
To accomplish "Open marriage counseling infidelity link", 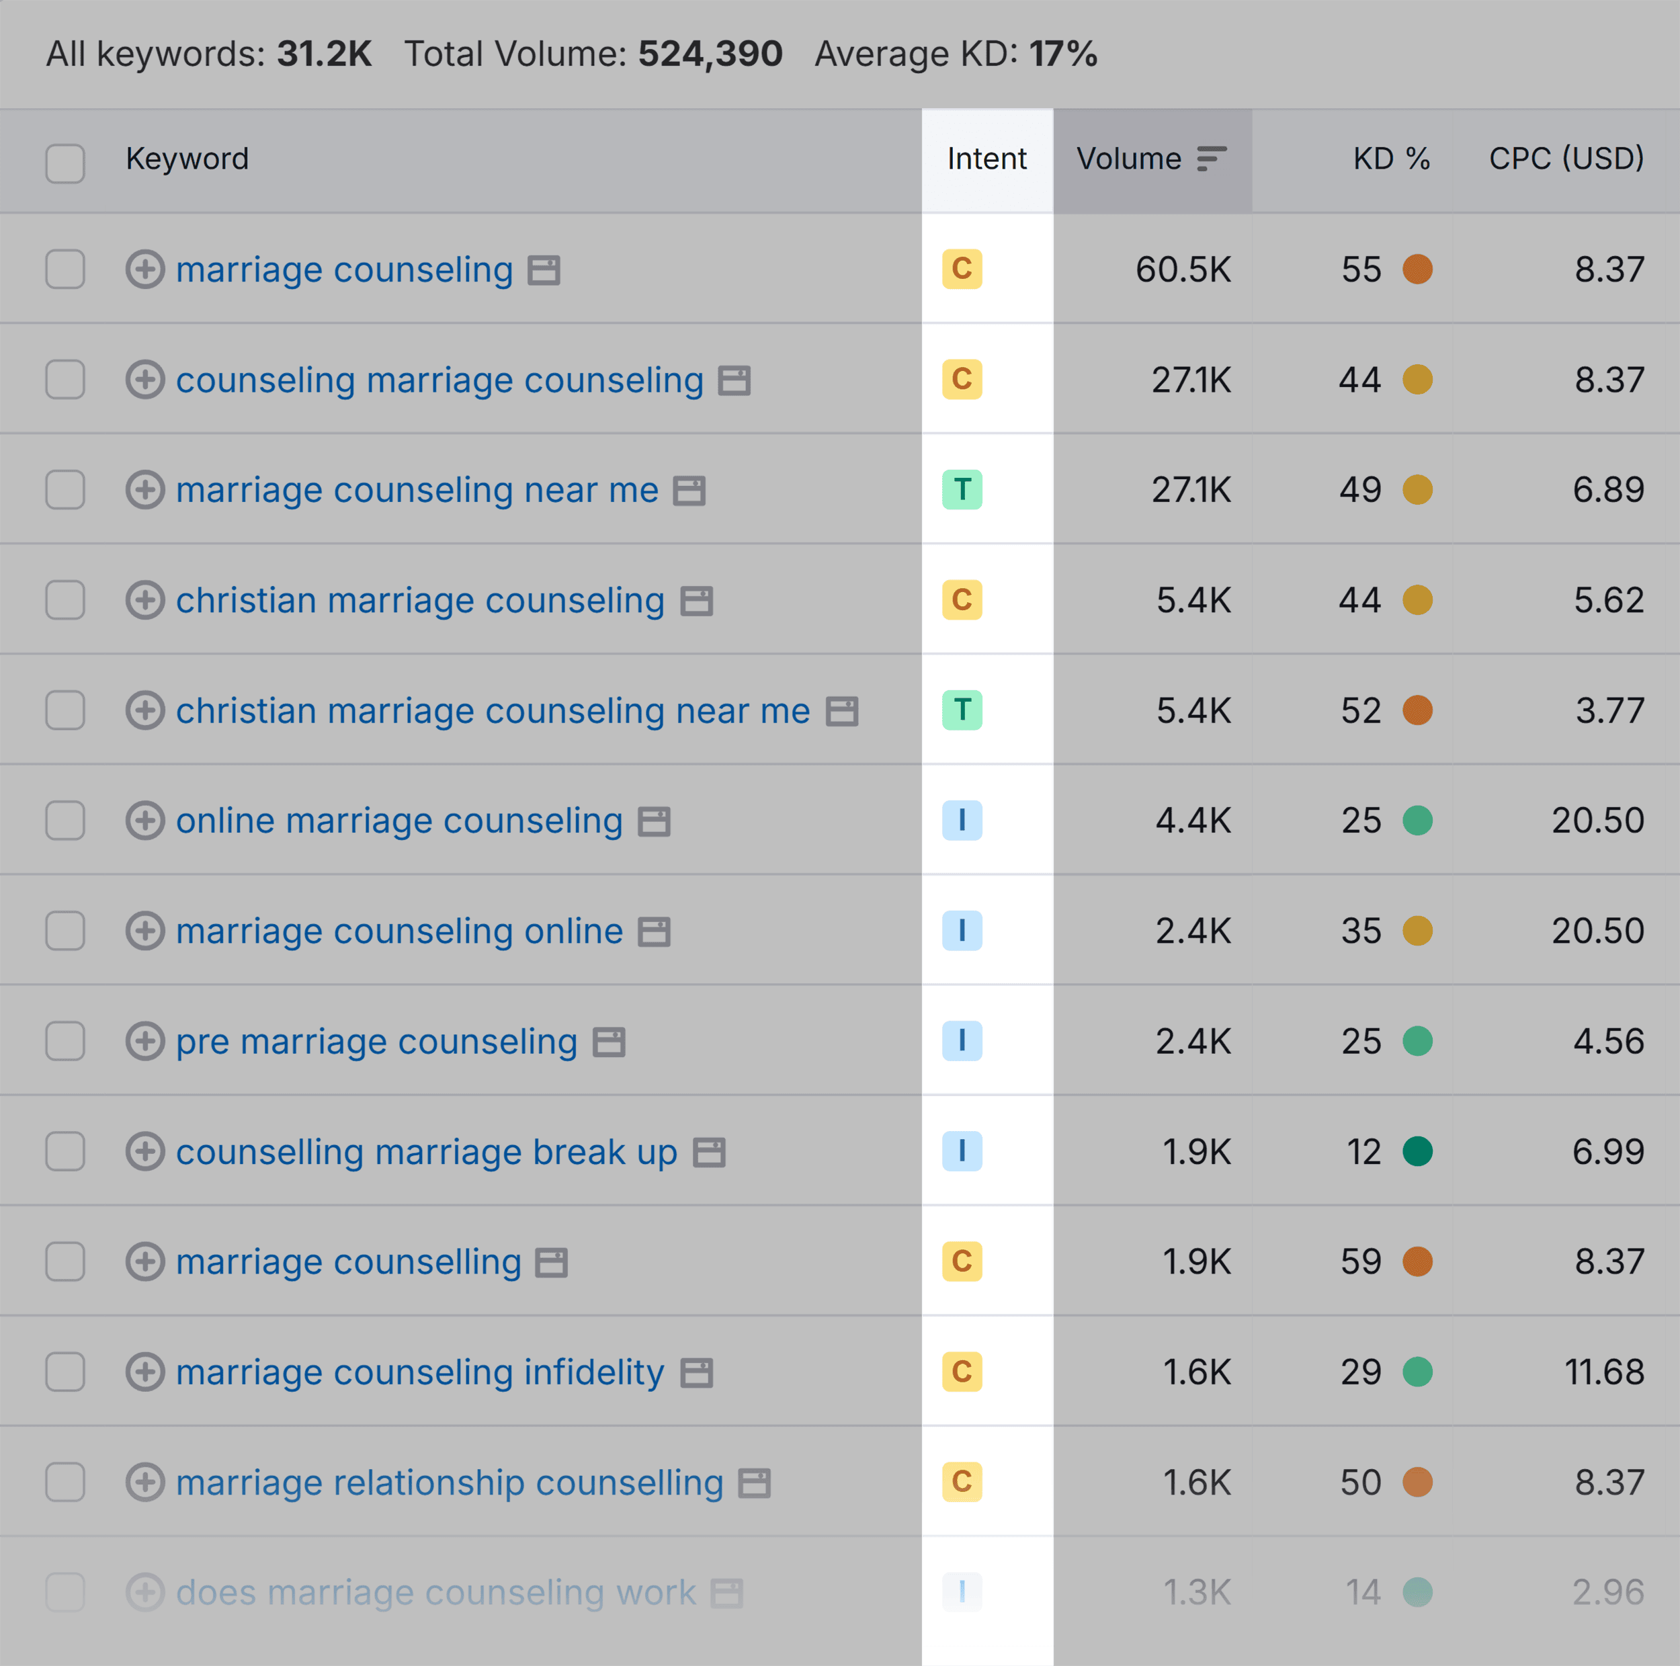I will pyautogui.click(x=420, y=1373).
